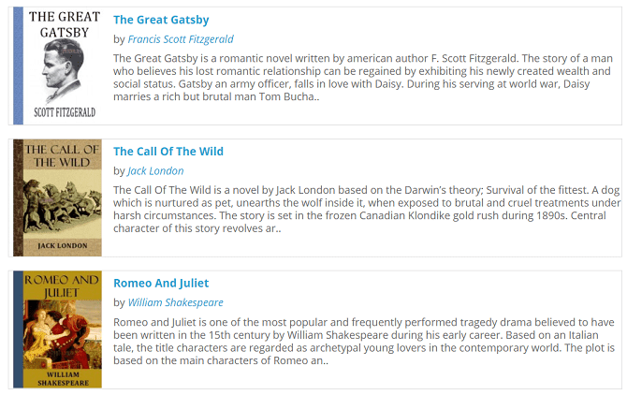This screenshot has width=627, height=395.
Task: Open The Call Of The Wild title link
Action: click(x=168, y=152)
